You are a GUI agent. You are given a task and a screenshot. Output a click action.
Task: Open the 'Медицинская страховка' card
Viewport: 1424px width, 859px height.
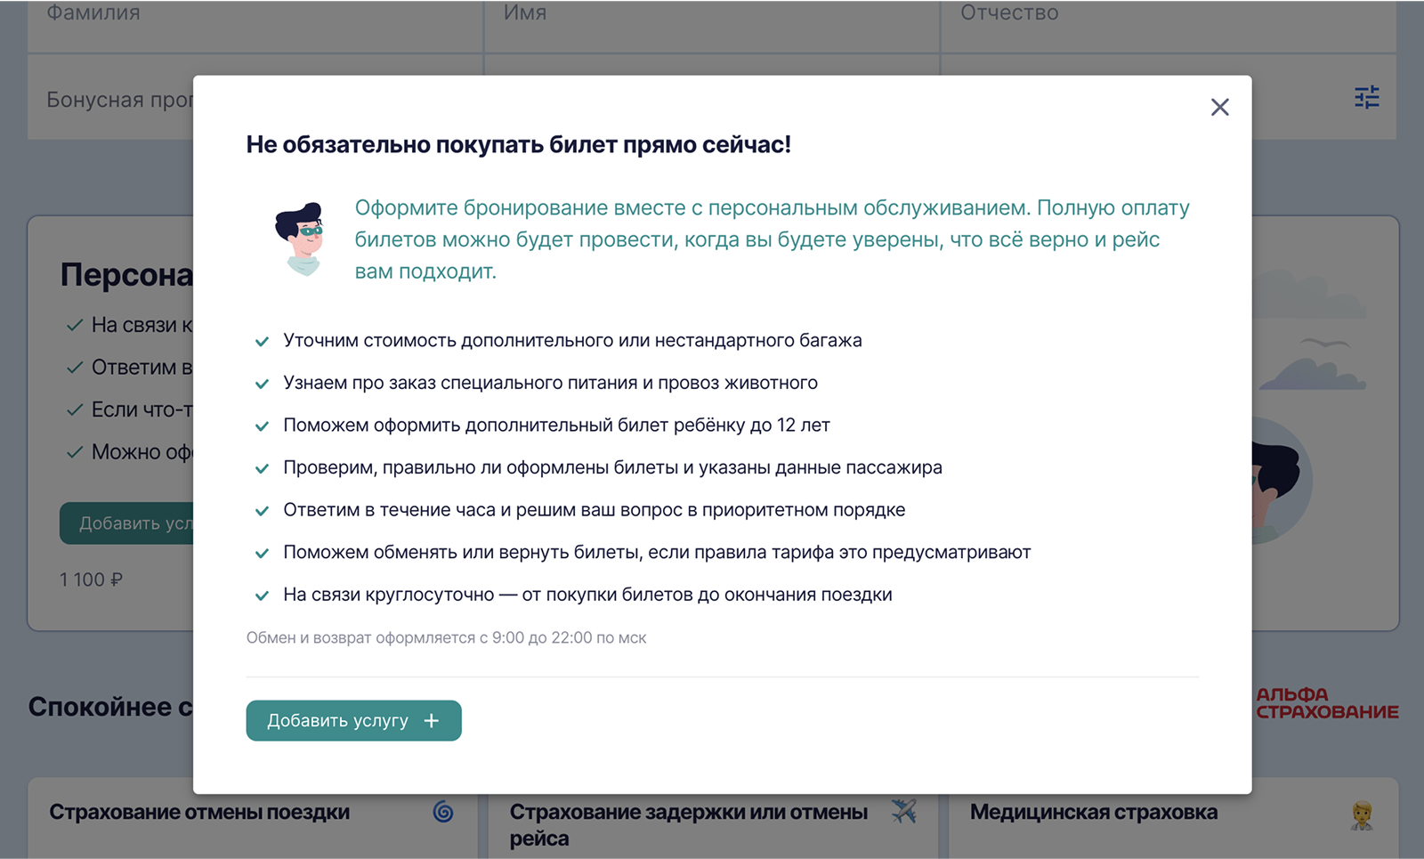tap(1173, 818)
